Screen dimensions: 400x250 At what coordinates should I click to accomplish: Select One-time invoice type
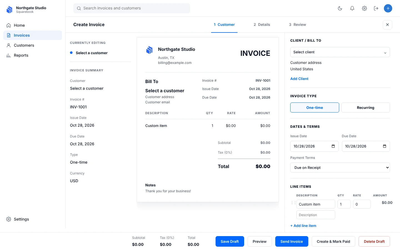point(315,107)
